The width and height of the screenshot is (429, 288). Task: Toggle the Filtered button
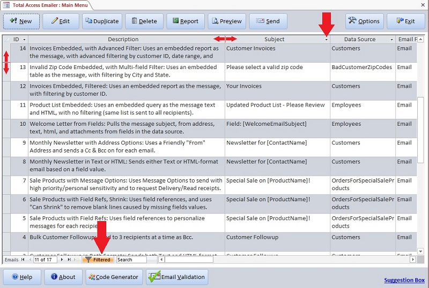point(98,260)
